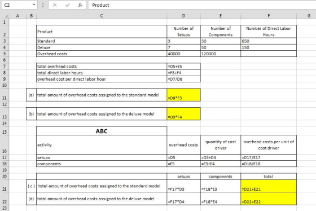Viewport: 316px width, 211px height.
Task: Select column D header
Action: point(183,16)
